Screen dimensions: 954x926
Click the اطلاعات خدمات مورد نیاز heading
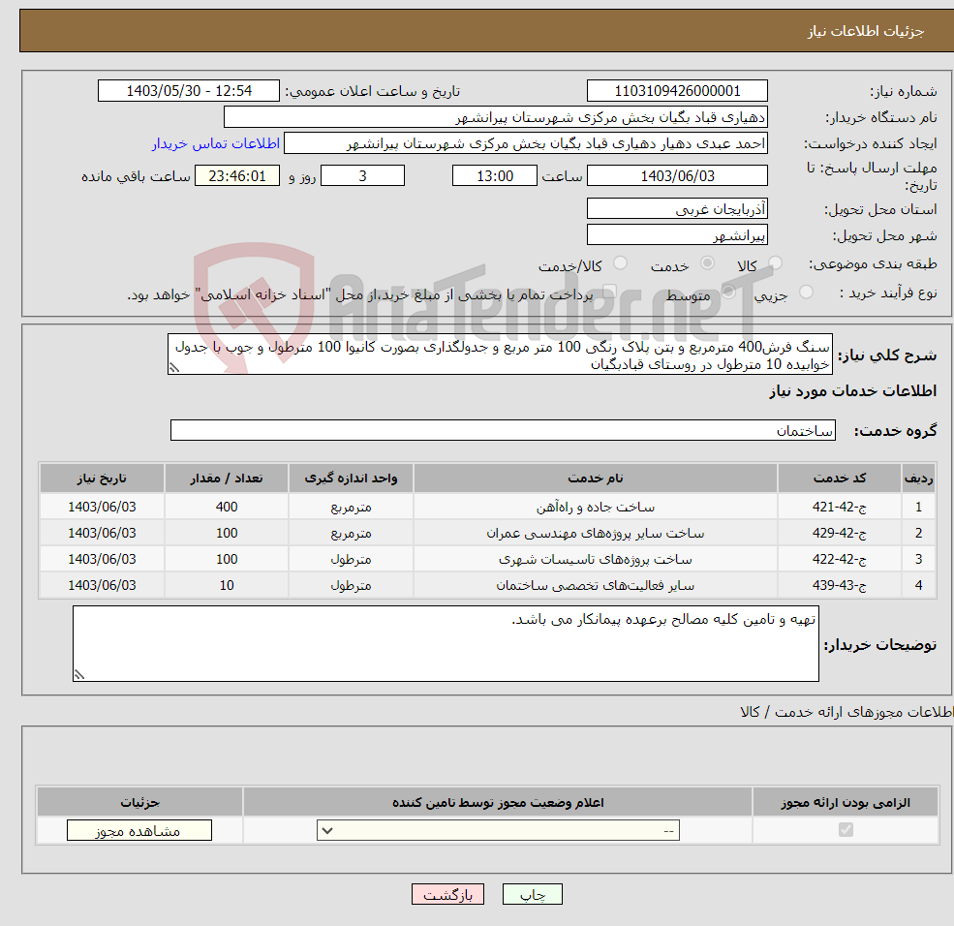[x=853, y=390]
